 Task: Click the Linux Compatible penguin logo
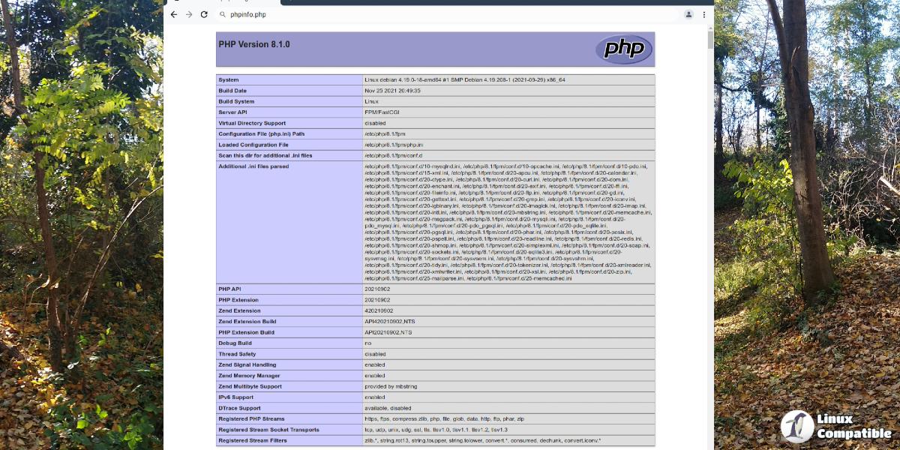click(797, 426)
